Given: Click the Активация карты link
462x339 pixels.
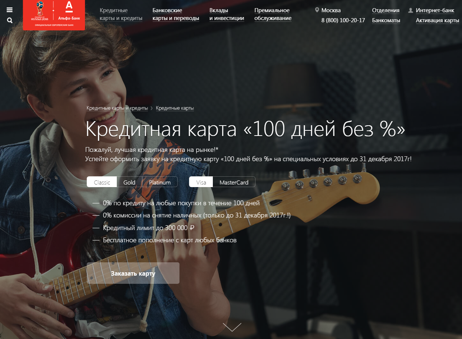Looking at the screenshot, I should click(438, 20).
